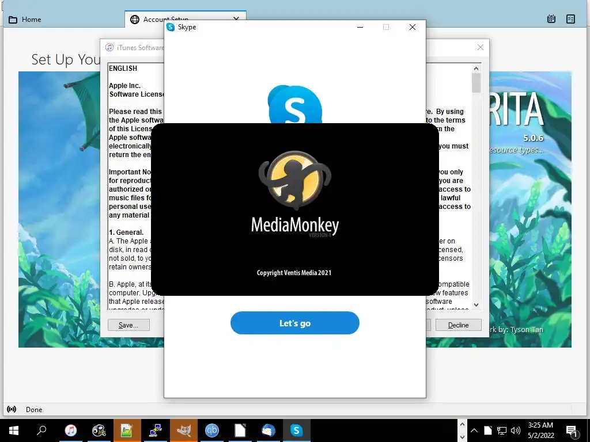The width and height of the screenshot is (590, 442).
Task: Click the taskbar overflow scroll down arrow
Action: (462, 437)
